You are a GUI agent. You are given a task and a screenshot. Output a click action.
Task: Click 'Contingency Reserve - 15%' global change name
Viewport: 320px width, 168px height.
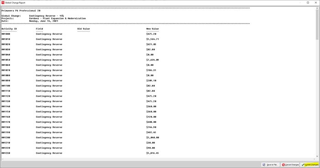click(46, 16)
